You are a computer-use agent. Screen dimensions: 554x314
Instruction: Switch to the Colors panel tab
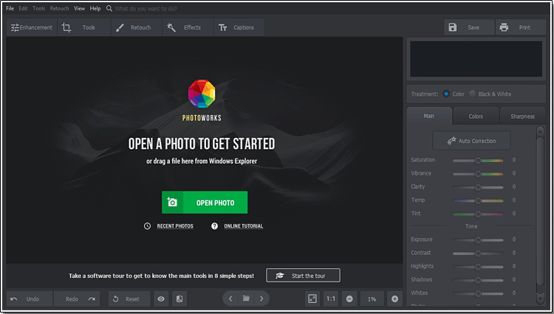pos(476,116)
